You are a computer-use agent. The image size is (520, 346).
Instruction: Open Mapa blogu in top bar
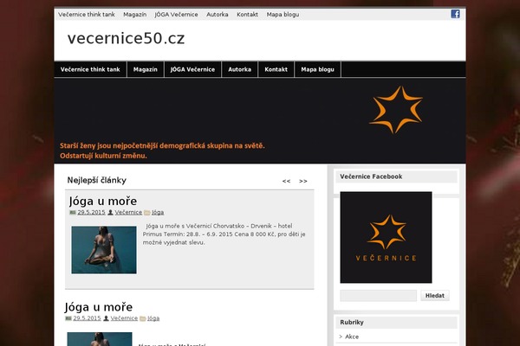tap(283, 14)
